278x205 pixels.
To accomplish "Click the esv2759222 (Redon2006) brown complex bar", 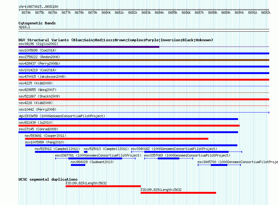I will (x=144, y=60).
